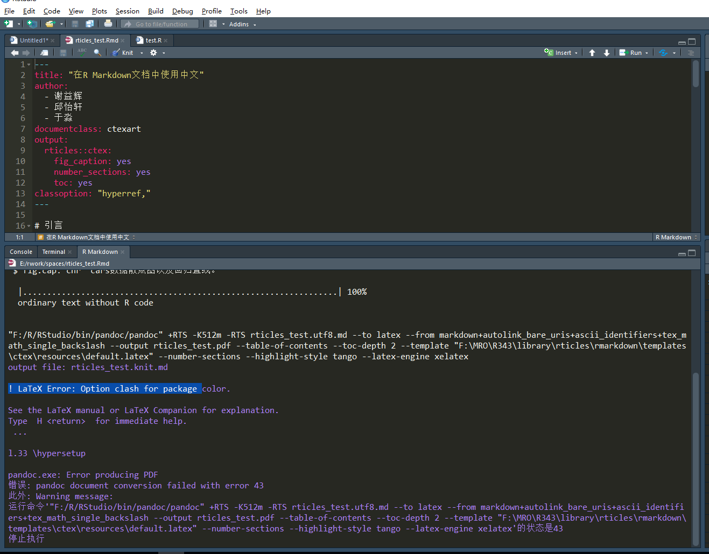Open the Code menu
The height and width of the screenshot is (554, 709).
coord(52,11)
